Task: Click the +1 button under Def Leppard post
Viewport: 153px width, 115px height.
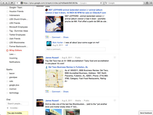Action: 47,37
